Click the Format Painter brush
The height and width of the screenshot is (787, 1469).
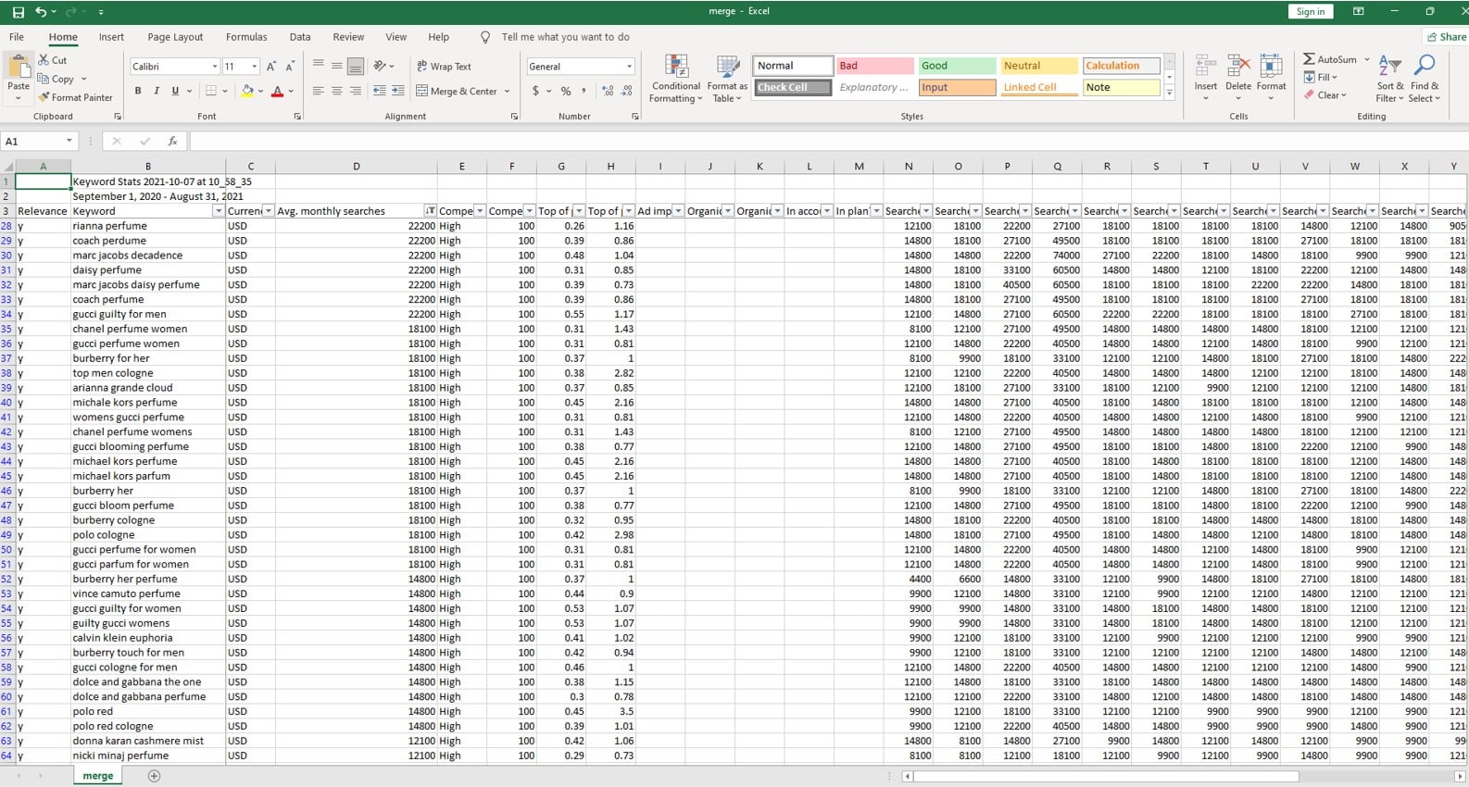click(x=44, y=97)
